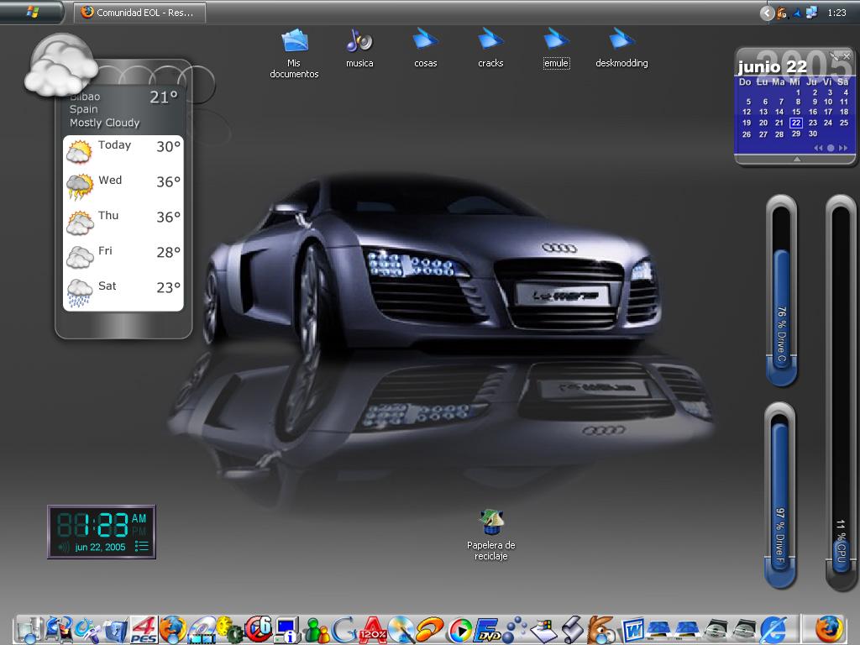Image resolution: width=860 pixels, height=645 pixels.
Task: Expand the calendar widget bottom arrow
Action: (796, 159)
